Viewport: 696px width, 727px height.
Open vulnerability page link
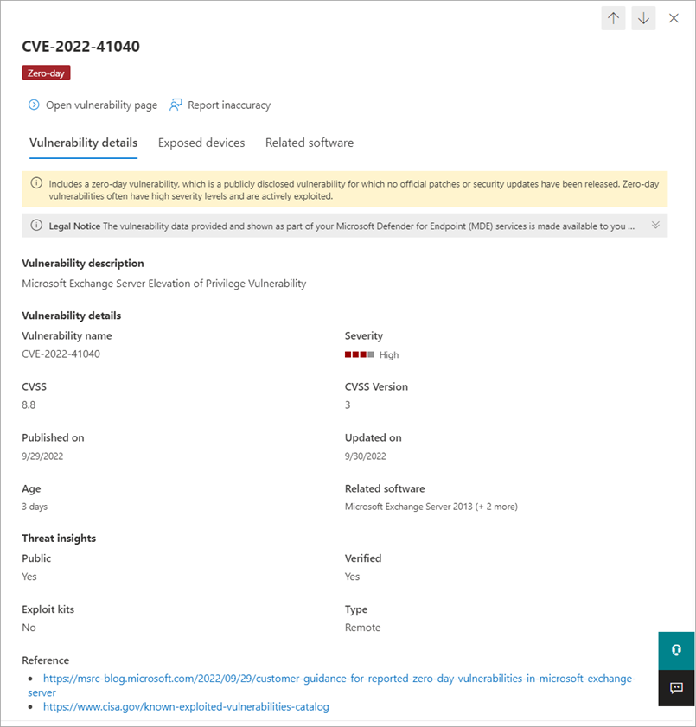pos(101,105)
